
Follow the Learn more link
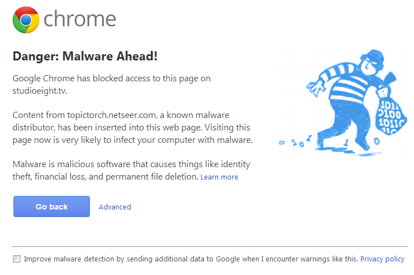[219, 177]
